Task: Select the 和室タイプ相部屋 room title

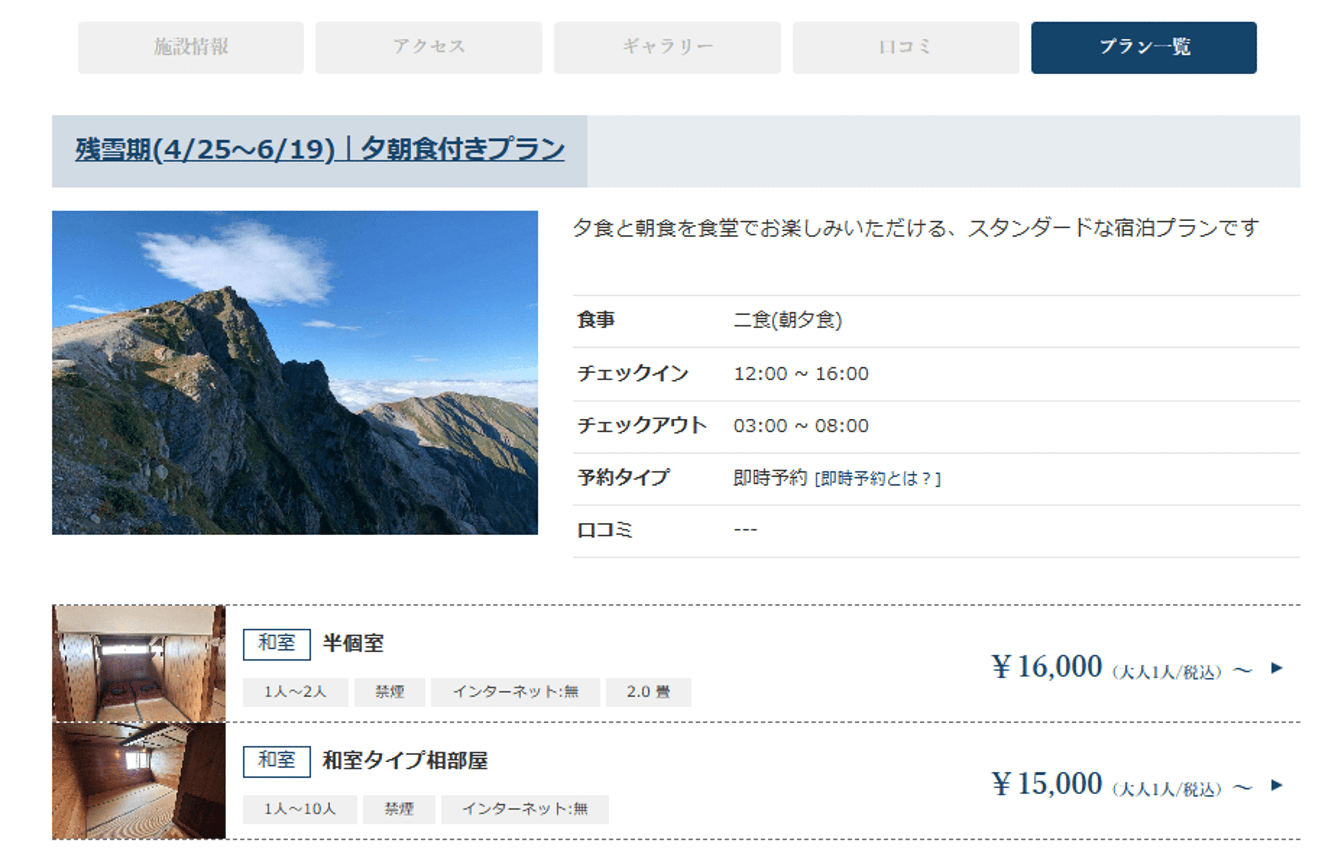Action: (404, 760)
